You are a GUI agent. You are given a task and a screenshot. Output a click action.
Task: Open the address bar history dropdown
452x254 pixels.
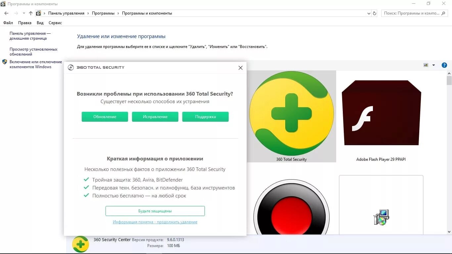coord(369,14)
